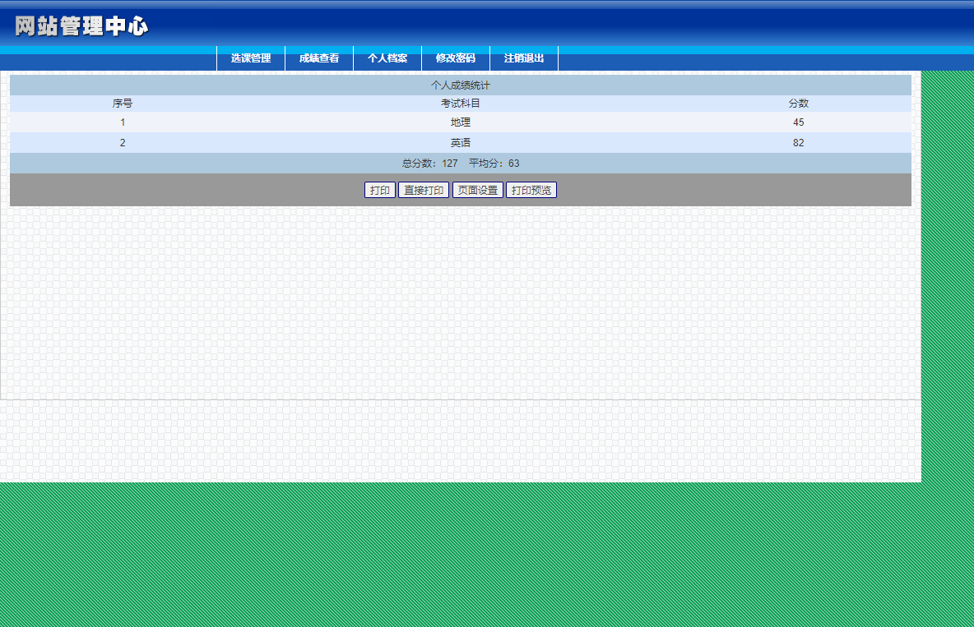
Task: Select the 英语 subject cell
Action: (461, 143)
